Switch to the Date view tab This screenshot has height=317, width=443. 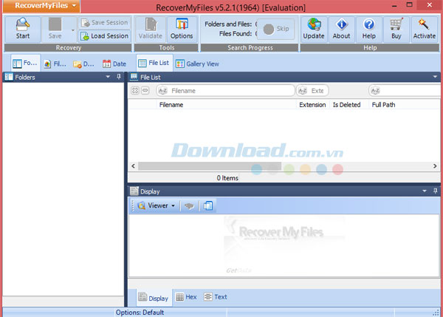114,64
